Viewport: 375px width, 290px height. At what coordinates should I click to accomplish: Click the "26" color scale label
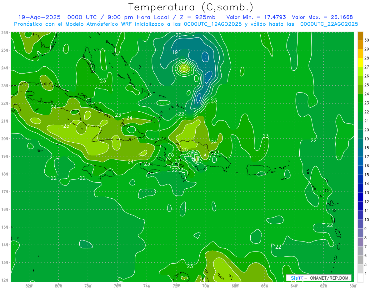coord(367,76)
